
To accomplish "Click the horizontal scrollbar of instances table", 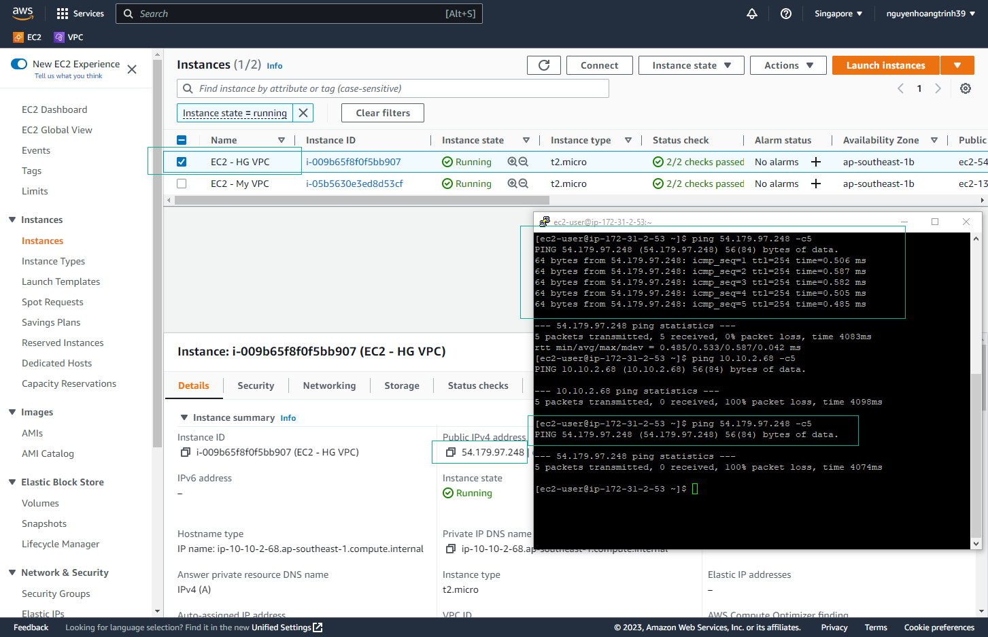I will click(x=360, y=201).
